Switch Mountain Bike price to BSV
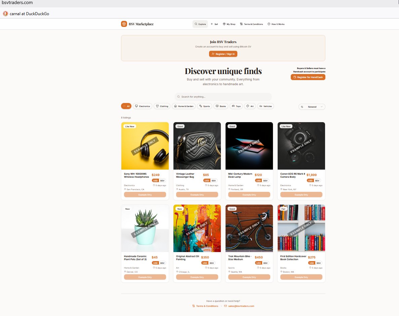 coord(266,263)
